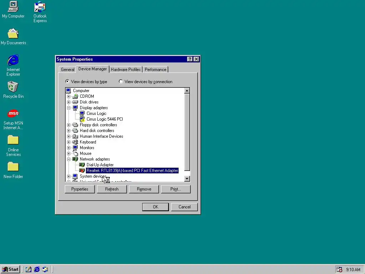This screenshot has width=365, height=274.
Task: Click device list scroll down arrow
Action: coord(187,179)
